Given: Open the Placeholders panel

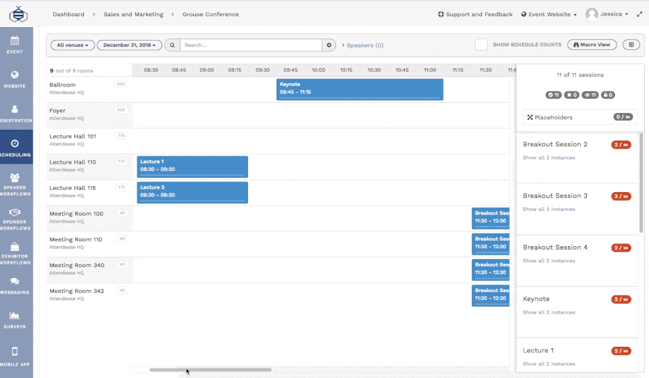Looking at the screenshot, I should (580, 117).
